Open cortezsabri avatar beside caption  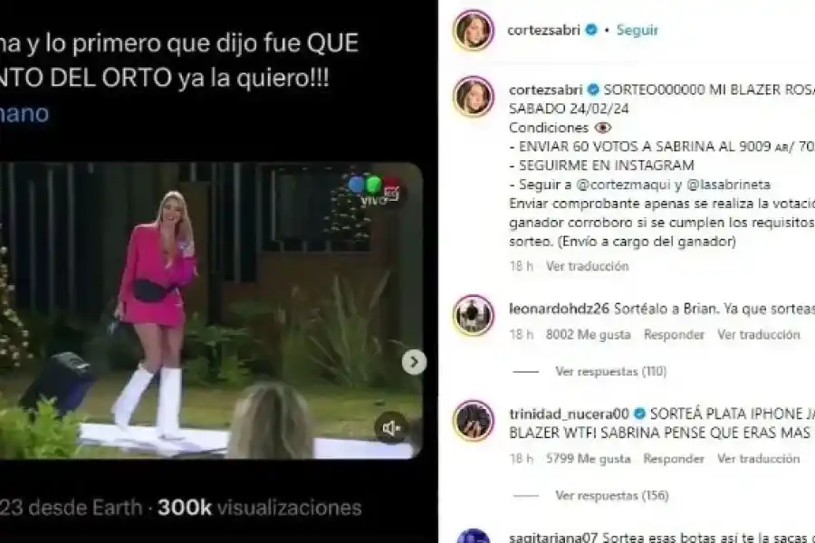click(473, 97)
